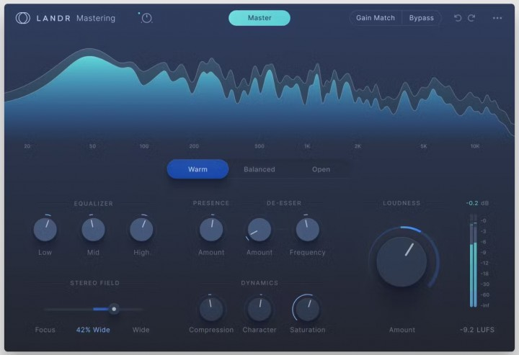Click the Equalizer High knob
The height and width of the screenshot is (355, 519).
point(141,229)
